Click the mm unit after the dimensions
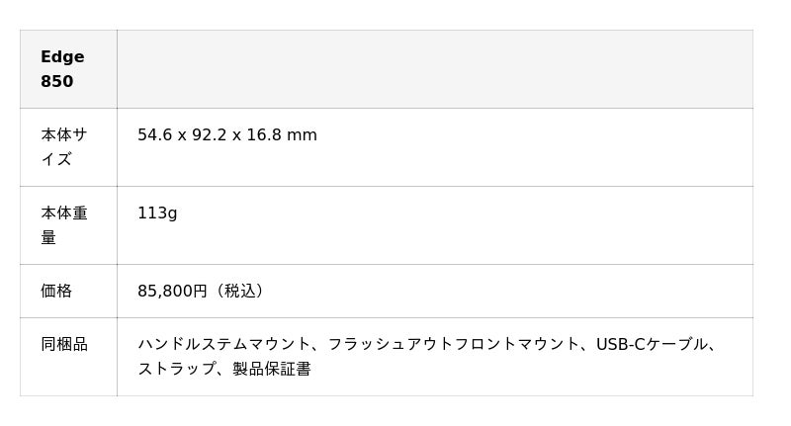791x426 pixels. (x=304, y=135)
